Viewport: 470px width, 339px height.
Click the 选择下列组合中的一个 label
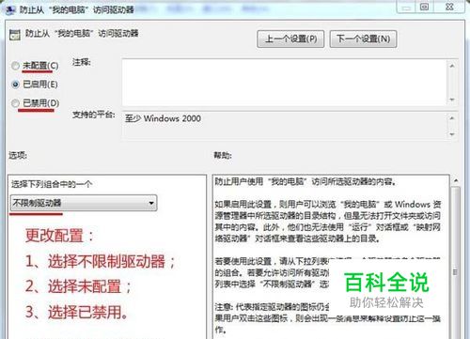pyautogui.click(x=52, y=184)
